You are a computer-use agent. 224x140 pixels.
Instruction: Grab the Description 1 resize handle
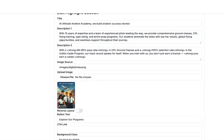pos(201,43)
